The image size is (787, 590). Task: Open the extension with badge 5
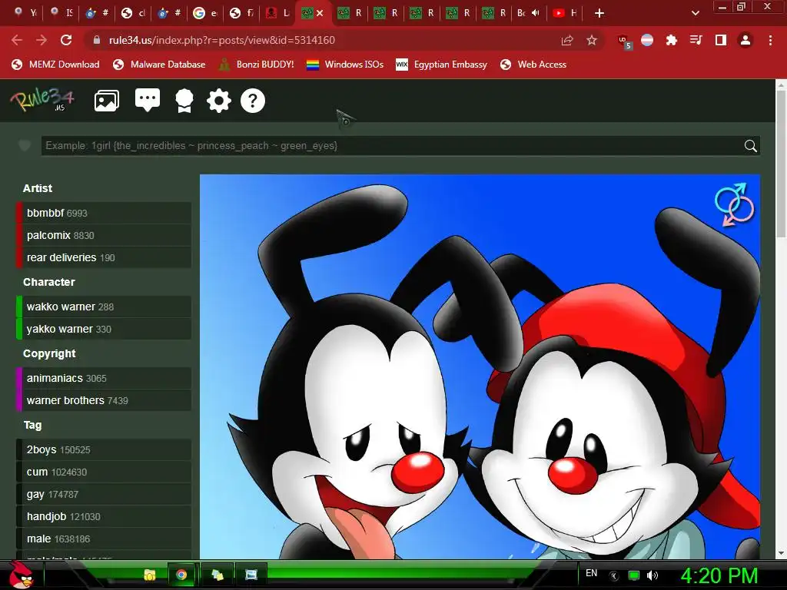(x=624, y=41)
